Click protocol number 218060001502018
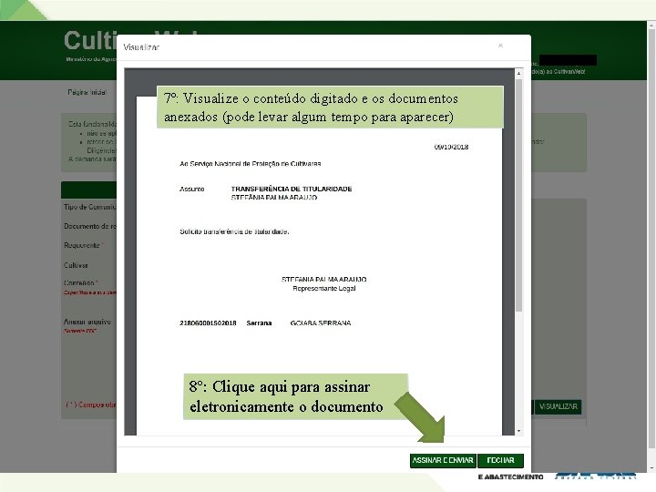656x492 pixels. pyautogui.click(x=208, y=323)
